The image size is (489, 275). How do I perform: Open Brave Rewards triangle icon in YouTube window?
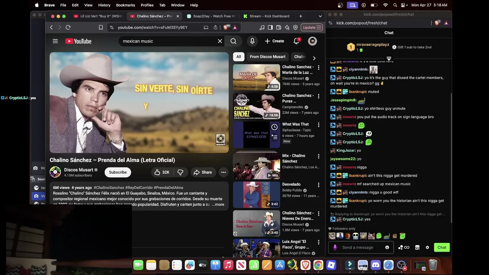click(x=235, y=27)
